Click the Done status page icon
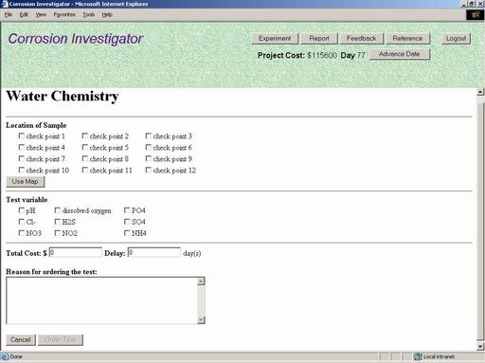This screenshot has height=363, width=485. tap(5, 356)
